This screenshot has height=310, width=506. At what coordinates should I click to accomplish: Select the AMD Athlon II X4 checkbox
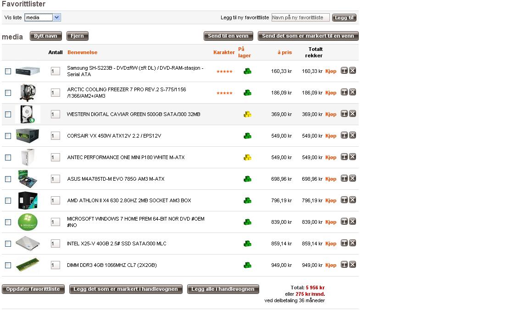(x=8, y=201)
